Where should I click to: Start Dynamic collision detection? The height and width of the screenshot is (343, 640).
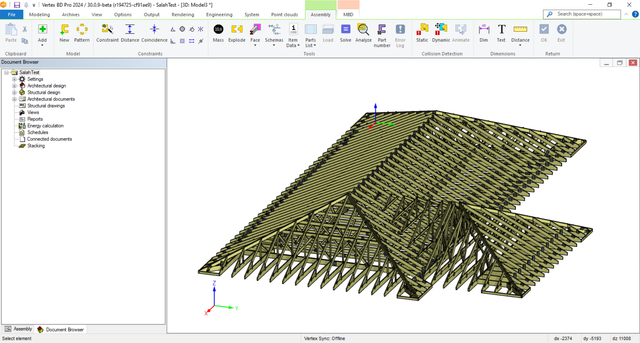(x=441, y=30)
